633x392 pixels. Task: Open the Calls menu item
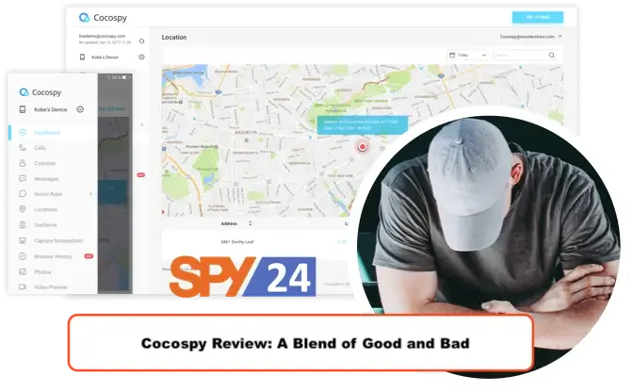40,148
